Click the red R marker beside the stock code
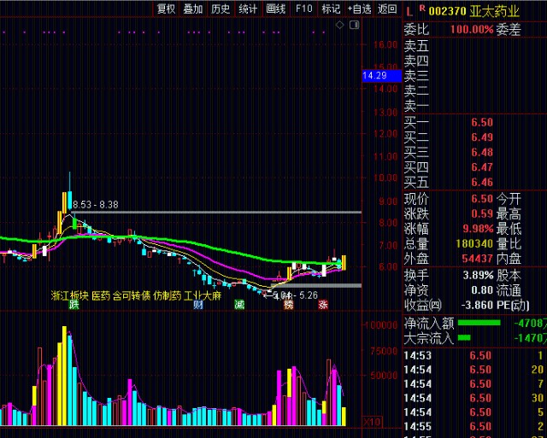 tap(421, 11)
